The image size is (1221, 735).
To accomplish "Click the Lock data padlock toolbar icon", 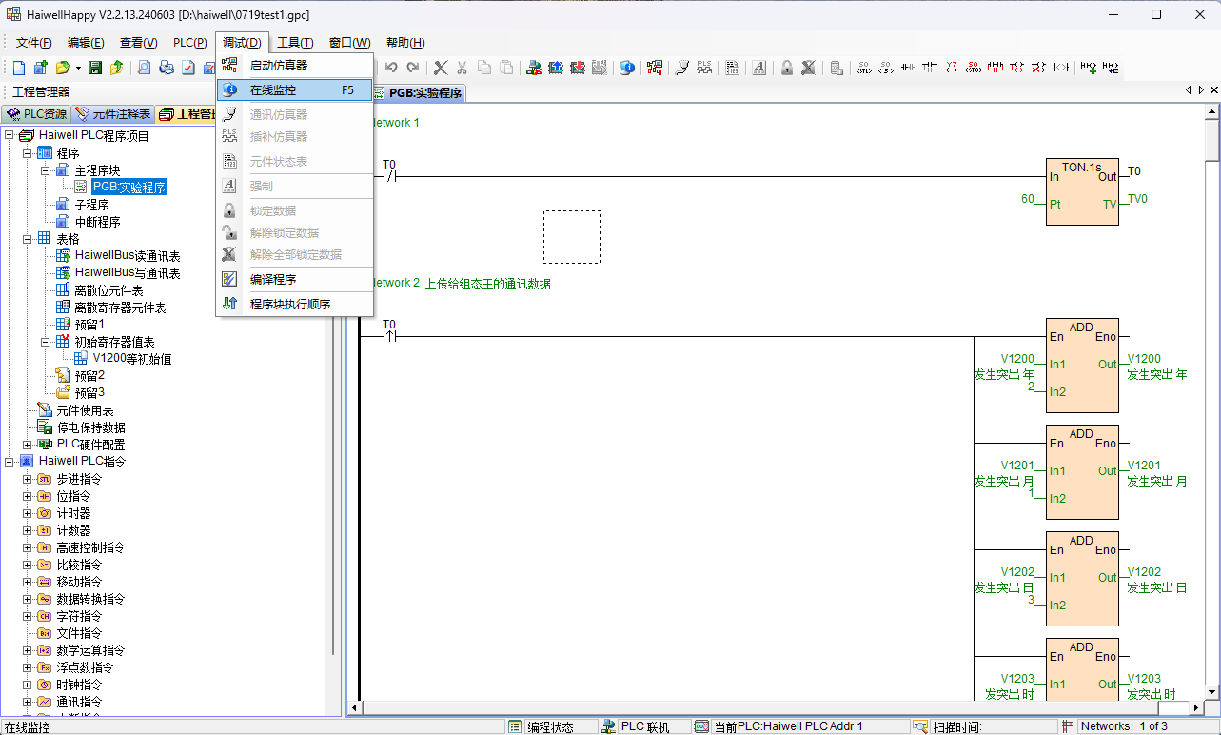I will 787,68.
